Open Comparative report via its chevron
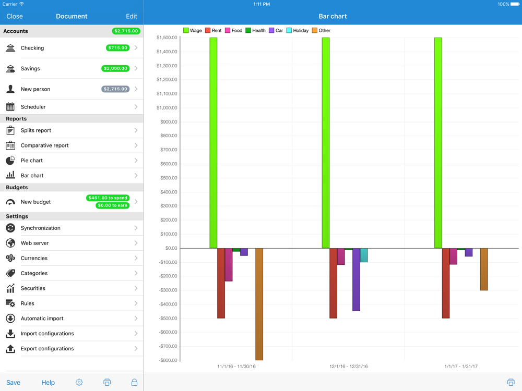The height and width of the screenshot is (391, 522). (136, 145)
